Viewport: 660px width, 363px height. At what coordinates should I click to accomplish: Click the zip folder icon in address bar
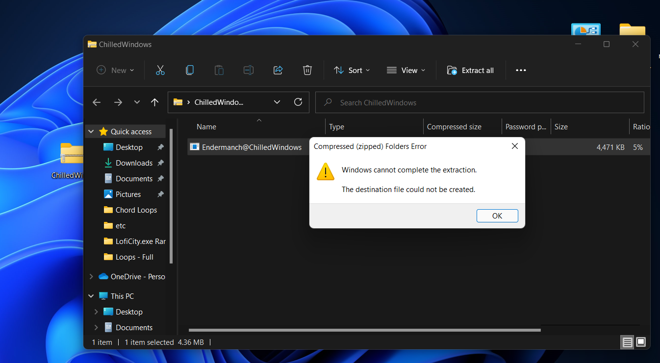click(x=178, y=102)
